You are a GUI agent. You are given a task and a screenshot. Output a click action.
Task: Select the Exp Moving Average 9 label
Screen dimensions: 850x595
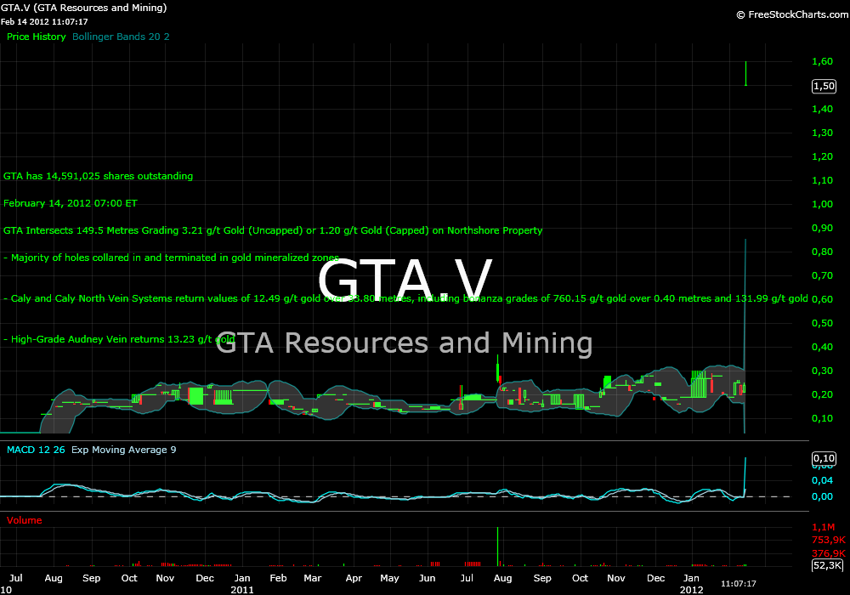click(123, 450)
